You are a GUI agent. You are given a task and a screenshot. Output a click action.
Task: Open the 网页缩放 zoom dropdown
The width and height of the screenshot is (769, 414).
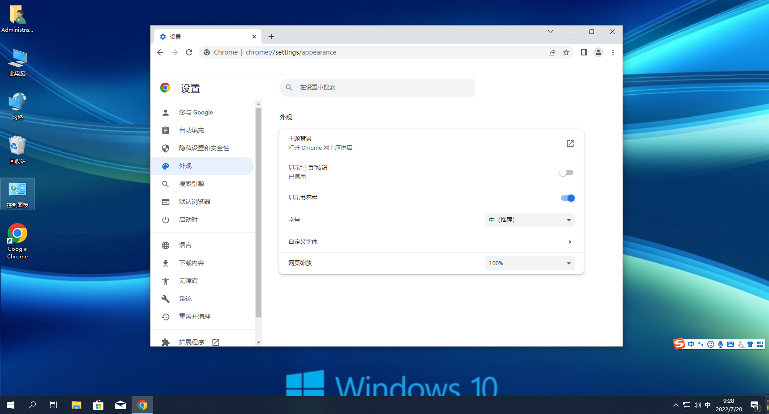tap(530, 263)
